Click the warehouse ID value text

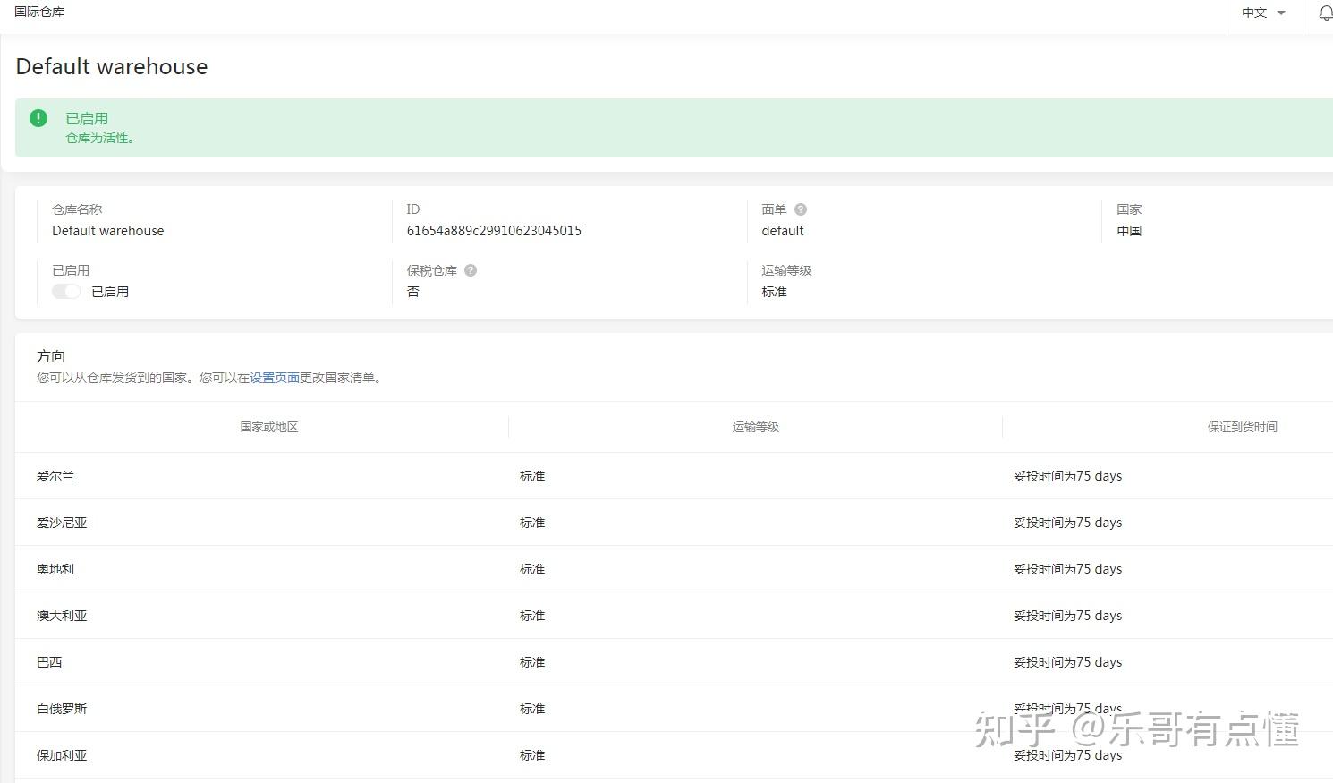[494, 230]
